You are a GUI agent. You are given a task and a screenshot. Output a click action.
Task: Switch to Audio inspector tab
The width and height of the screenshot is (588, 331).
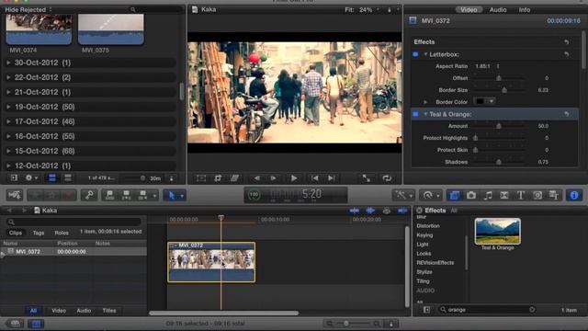point(498,10)
